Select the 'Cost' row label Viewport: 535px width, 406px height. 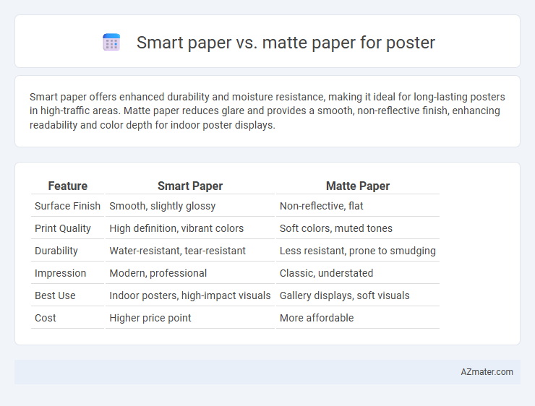pos(46,318)
